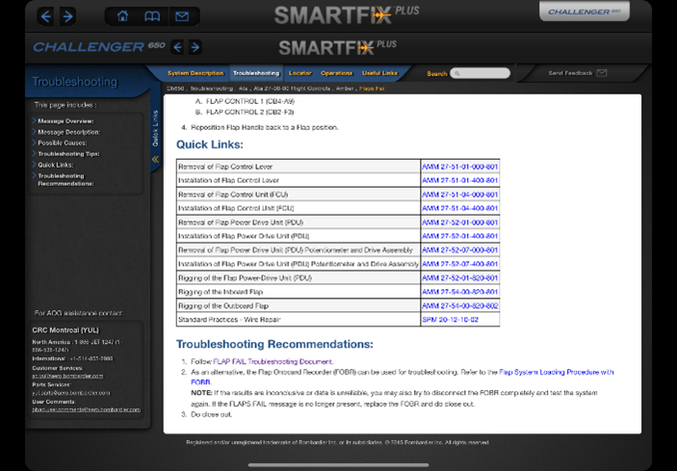
Task: Click the Flaps Fail breadcrumb item
Action: click(x=372, y=88)
